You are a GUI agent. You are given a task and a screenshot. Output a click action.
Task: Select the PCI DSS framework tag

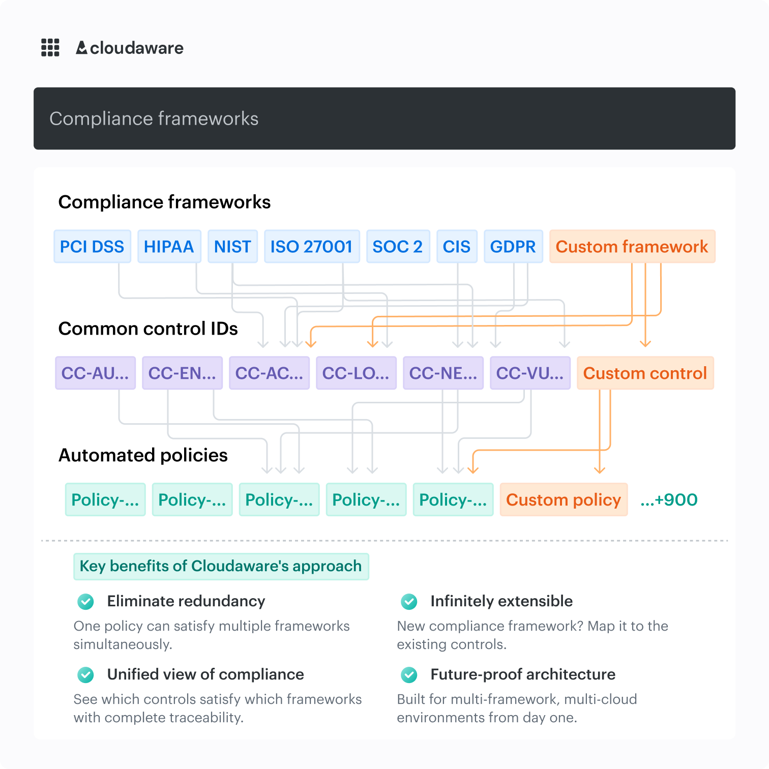click(x=92, y=247)
